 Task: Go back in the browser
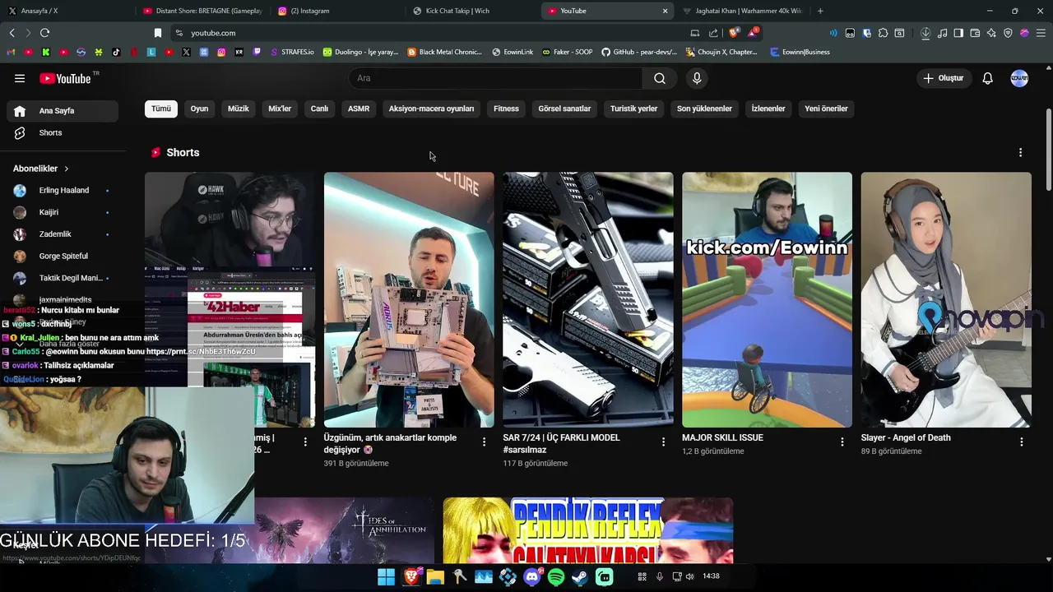click(x=12, y=33)
